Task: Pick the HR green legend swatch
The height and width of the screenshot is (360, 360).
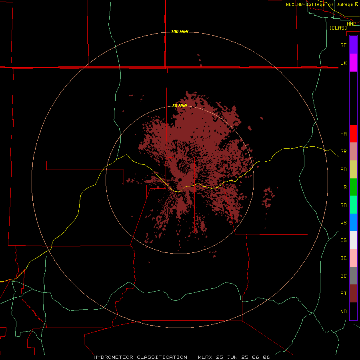Action: [x=353, y=187]
